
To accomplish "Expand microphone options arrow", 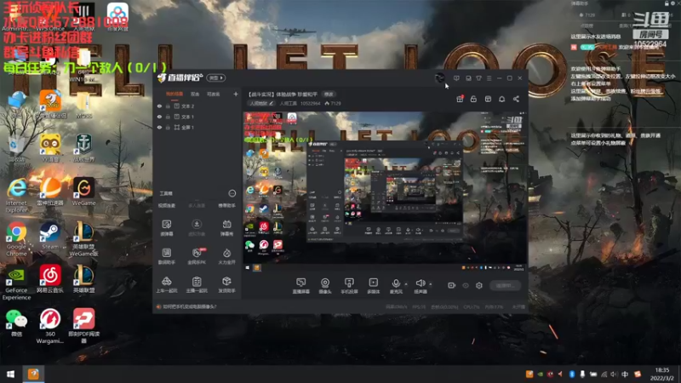I will point(406,284).
